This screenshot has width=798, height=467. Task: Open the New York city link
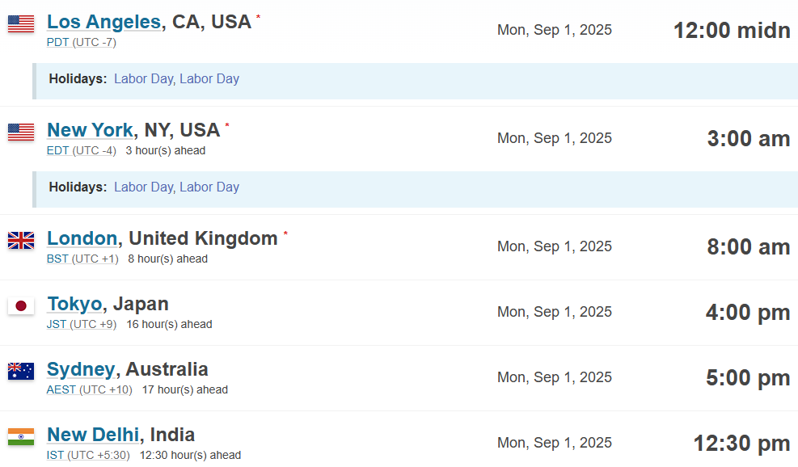[x=90, y=130]
